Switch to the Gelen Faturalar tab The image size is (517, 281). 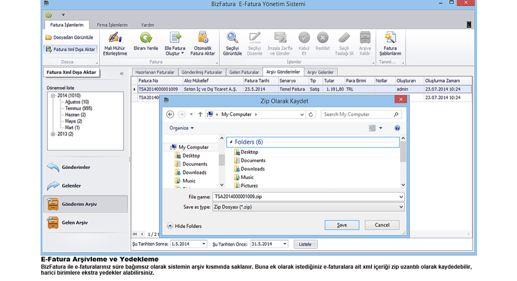(x=243, y=72)
